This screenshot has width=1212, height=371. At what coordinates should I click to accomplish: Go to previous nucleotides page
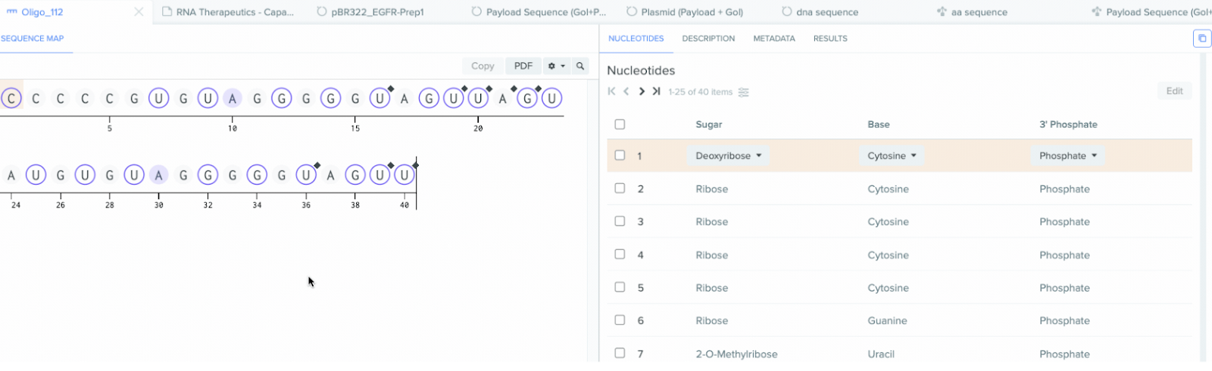pos(626,92)
